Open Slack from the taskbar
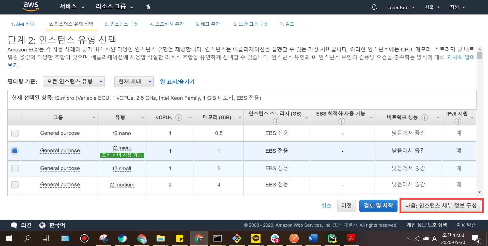The width and height of the screenshot is (488, 246). point(275,238)
